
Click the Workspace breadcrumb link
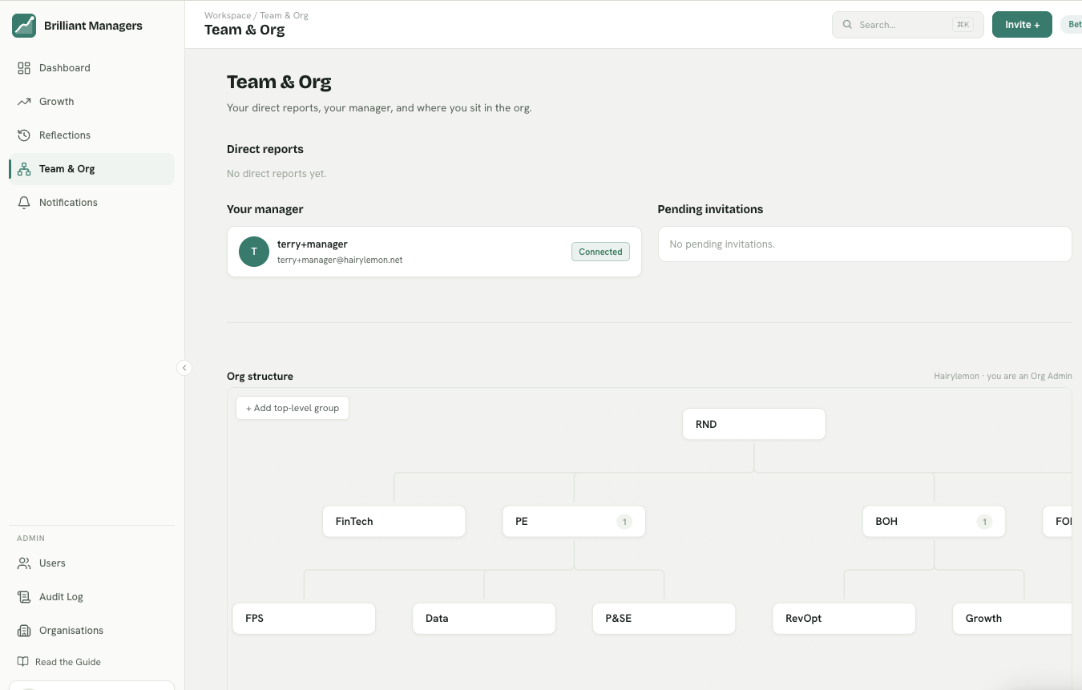pyautogui.click(x=227, y=15)
